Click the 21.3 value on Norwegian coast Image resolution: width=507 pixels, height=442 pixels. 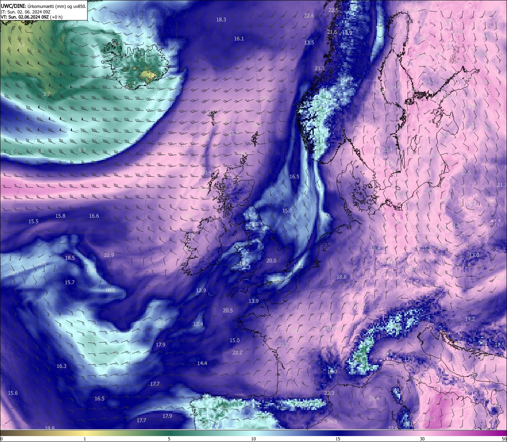(x=320, y=68)
